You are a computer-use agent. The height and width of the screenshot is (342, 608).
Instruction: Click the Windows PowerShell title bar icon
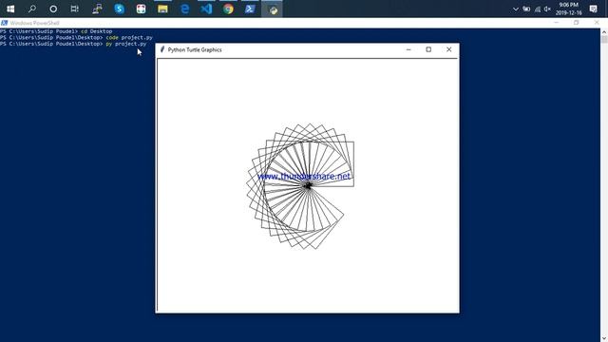click(x=4, y=23)
